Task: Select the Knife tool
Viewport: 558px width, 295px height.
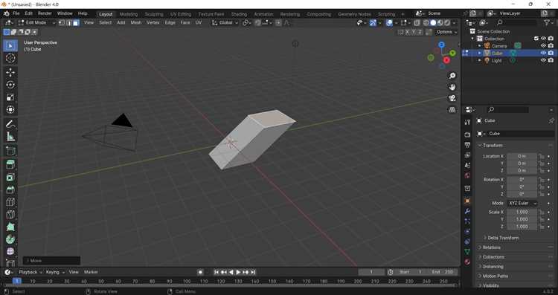Action: tap(10, 215)
